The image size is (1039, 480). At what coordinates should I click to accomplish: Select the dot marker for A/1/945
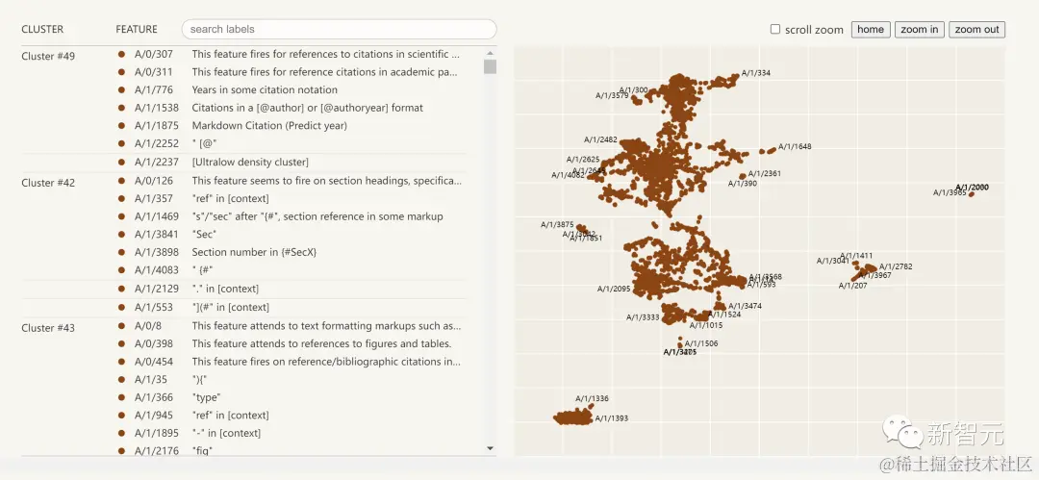tap(121, 416)
